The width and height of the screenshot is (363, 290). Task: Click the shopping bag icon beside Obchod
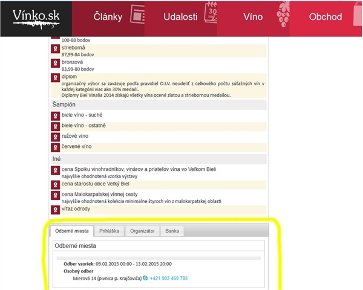pyautogui.click(x=358, y=14)
